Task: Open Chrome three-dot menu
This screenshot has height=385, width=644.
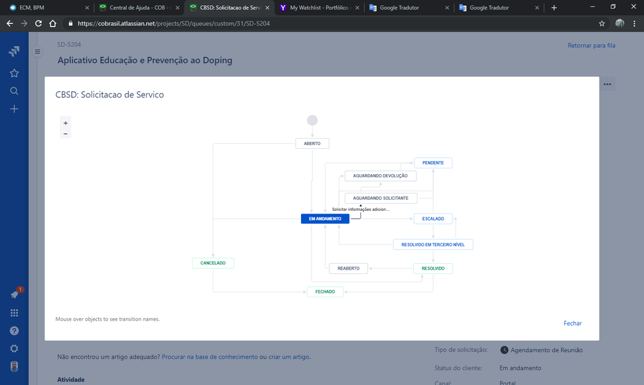Action: pos(634,23)
